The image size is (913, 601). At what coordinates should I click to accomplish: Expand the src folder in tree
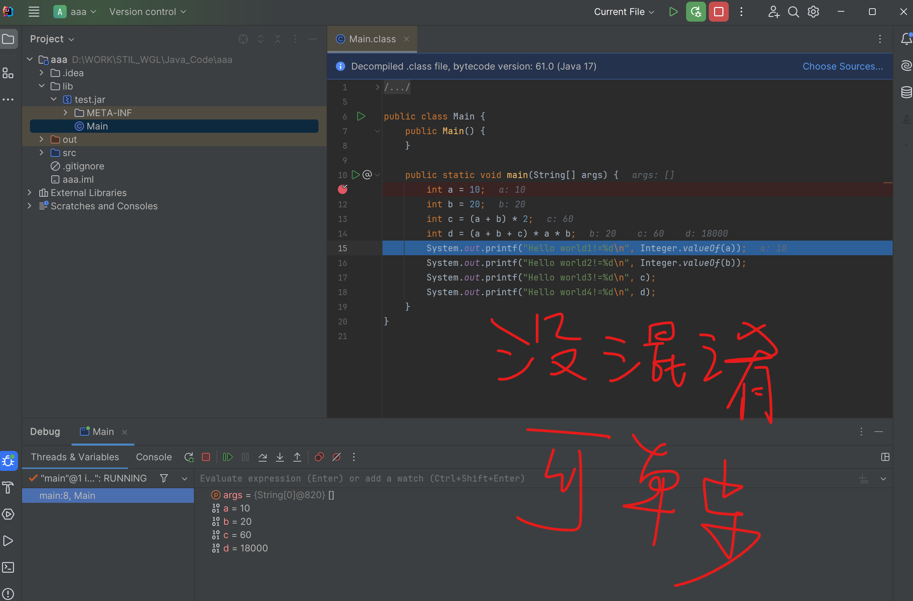coord(41,153)
